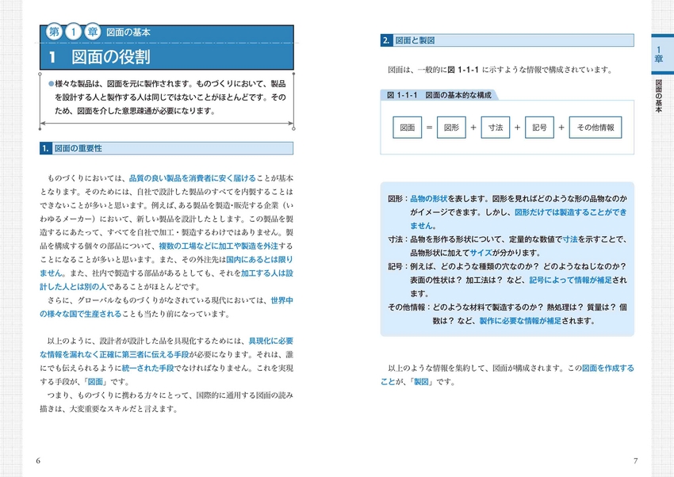Image resolution: width=674 pixels, height=477 pixels.
Task: Click the figure caption '図 1-1-1 図面の基本的な構成'
Action: point(438,95)
